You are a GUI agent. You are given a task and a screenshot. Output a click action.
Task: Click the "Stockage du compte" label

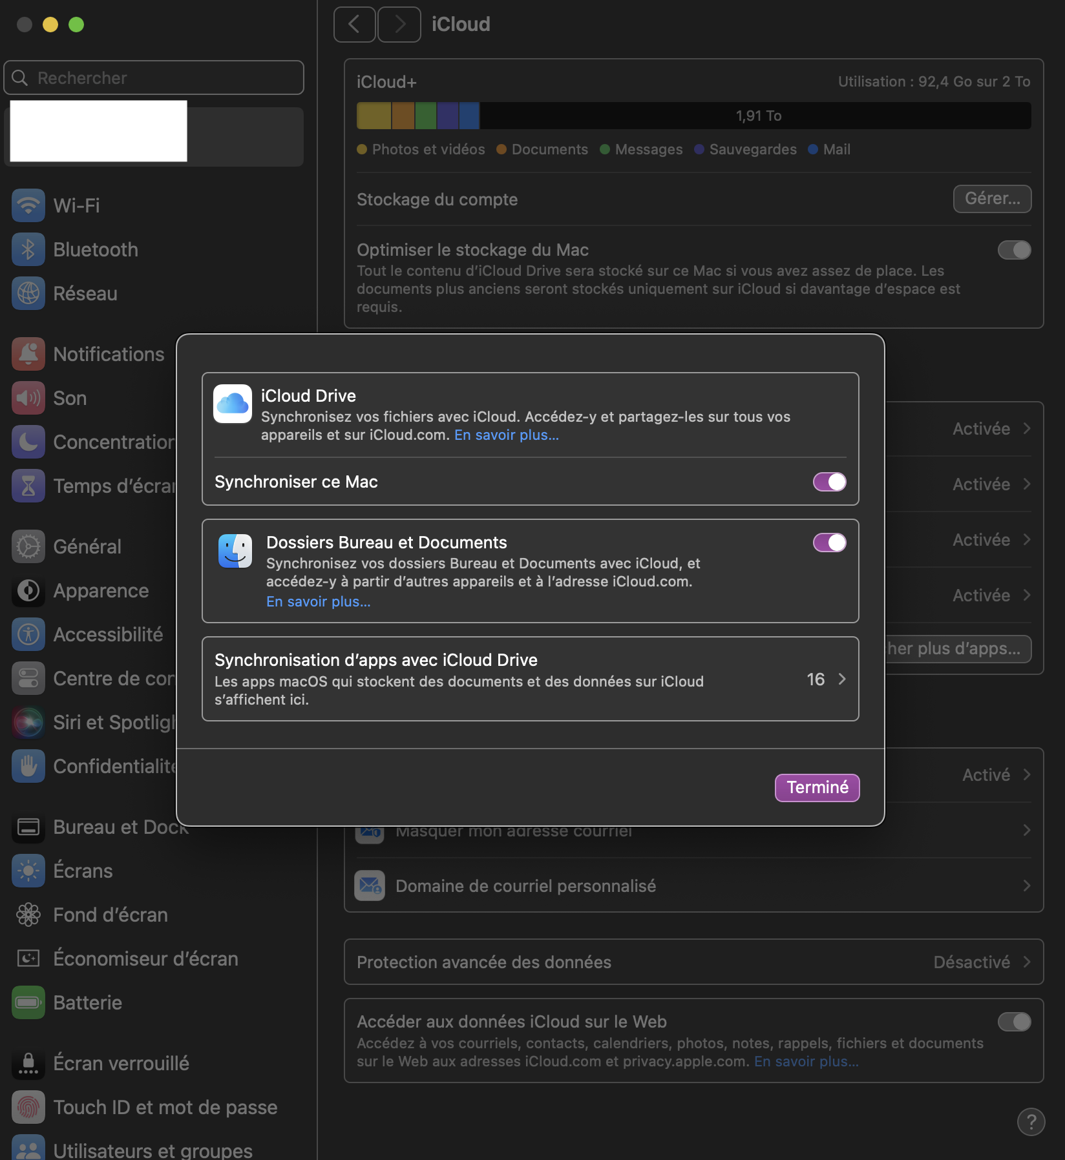pyautogui.click(x=438, y=199)
